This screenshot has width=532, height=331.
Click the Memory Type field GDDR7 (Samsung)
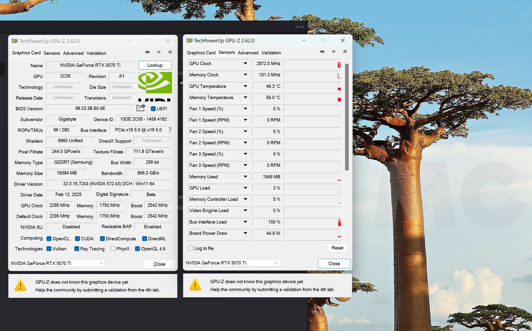73,162
